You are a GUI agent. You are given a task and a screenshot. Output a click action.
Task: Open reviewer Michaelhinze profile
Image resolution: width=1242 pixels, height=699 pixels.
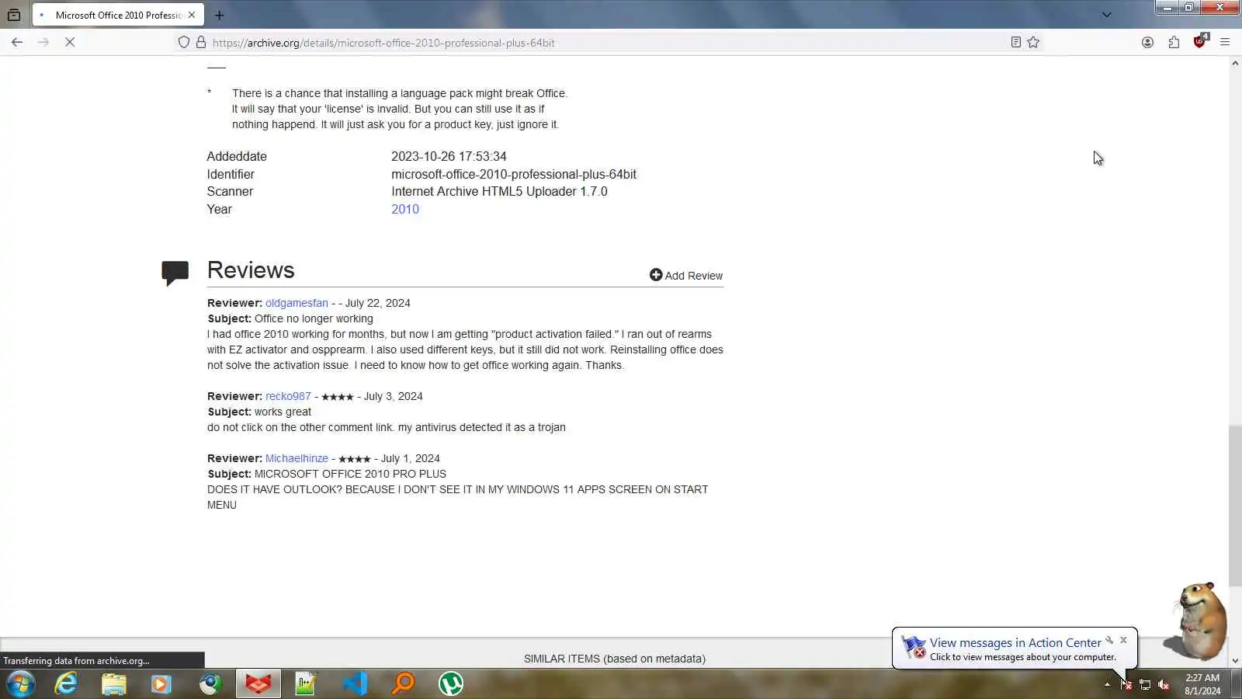[297, 458]
